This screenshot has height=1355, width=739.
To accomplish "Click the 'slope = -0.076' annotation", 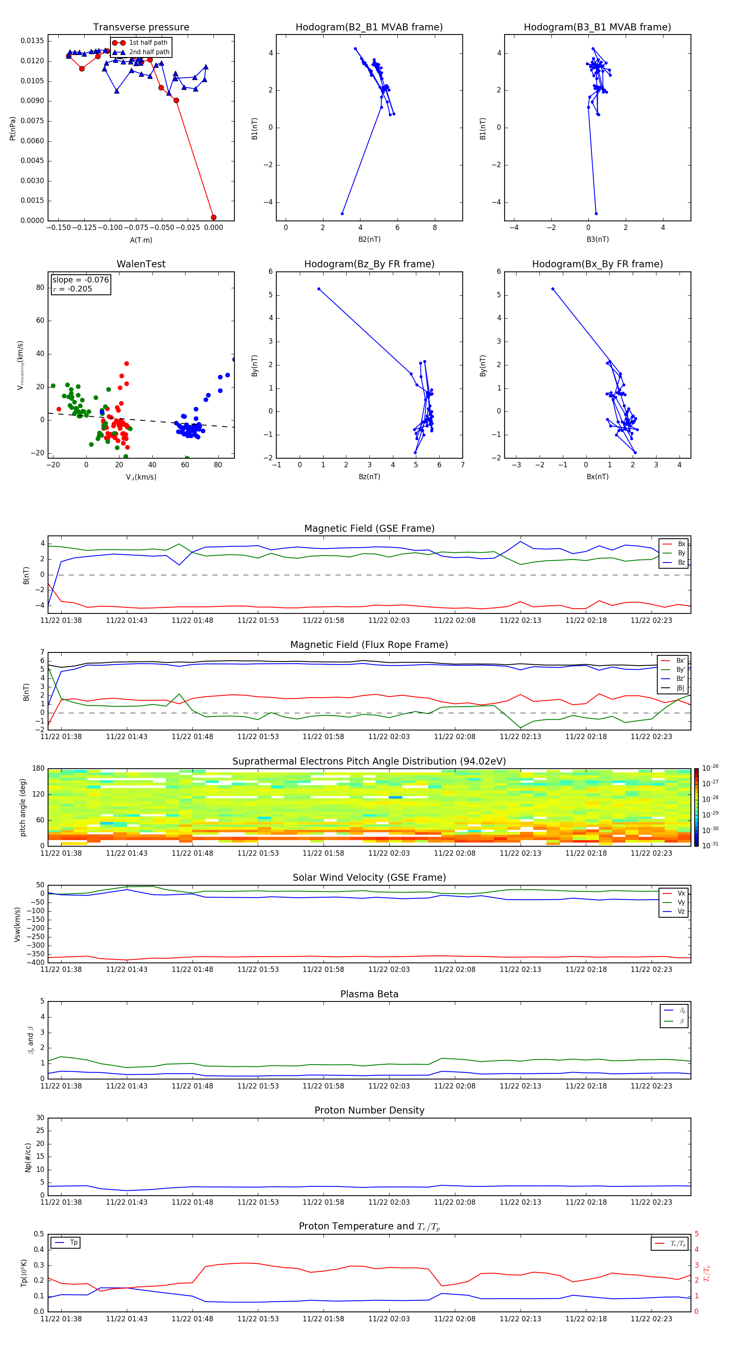I will click(x=80, y=280).
